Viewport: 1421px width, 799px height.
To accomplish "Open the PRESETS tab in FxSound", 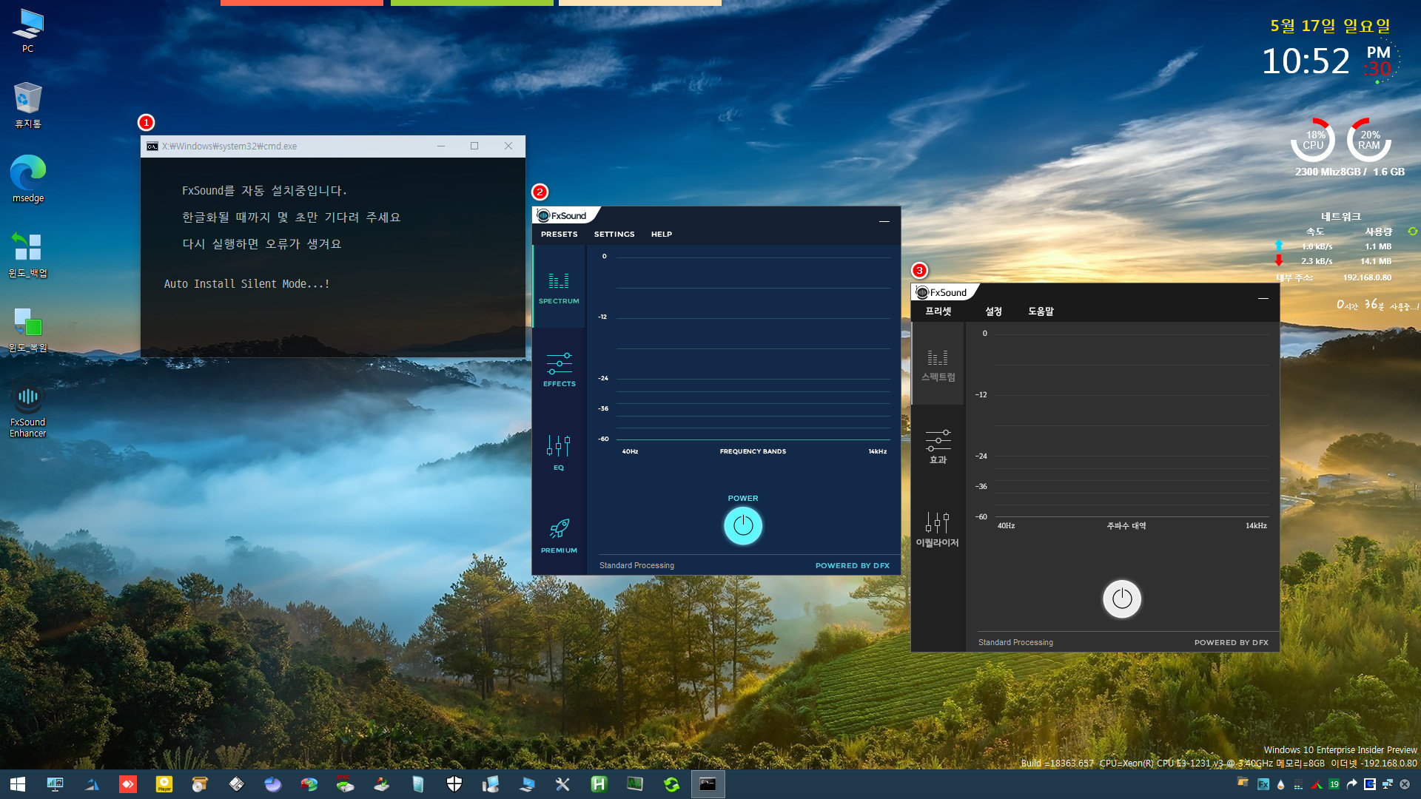I will tap(558, 234).
